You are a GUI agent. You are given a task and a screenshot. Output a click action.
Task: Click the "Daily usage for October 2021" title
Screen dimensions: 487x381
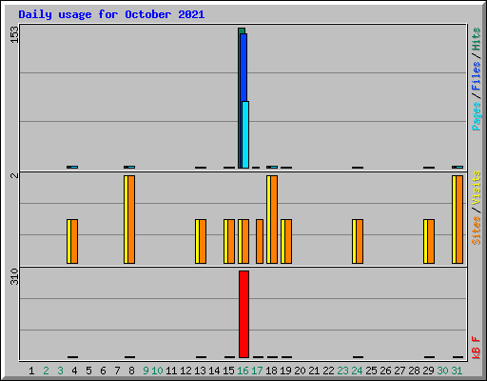111,14
